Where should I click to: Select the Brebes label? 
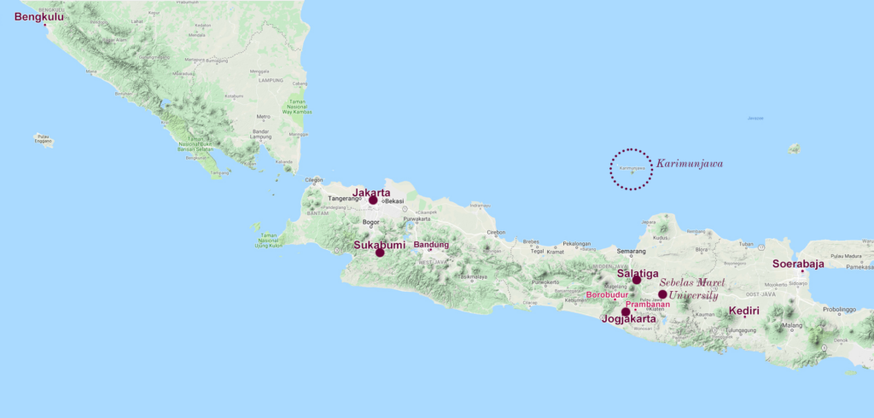[531, 242]
